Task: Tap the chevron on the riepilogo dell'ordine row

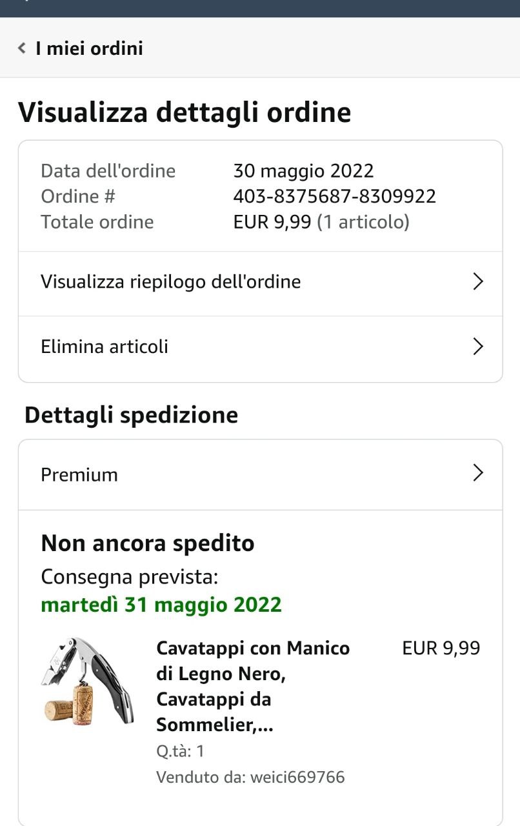Action: click(x=478, y=282)
